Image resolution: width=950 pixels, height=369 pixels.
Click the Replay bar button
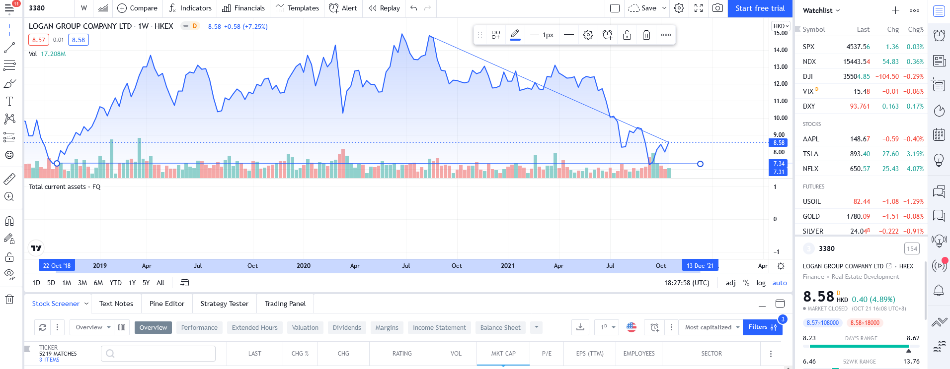coord(384,8)
